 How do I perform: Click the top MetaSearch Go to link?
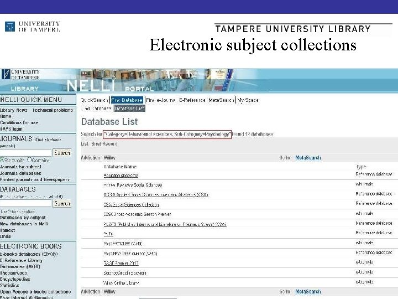pos(308,158)
